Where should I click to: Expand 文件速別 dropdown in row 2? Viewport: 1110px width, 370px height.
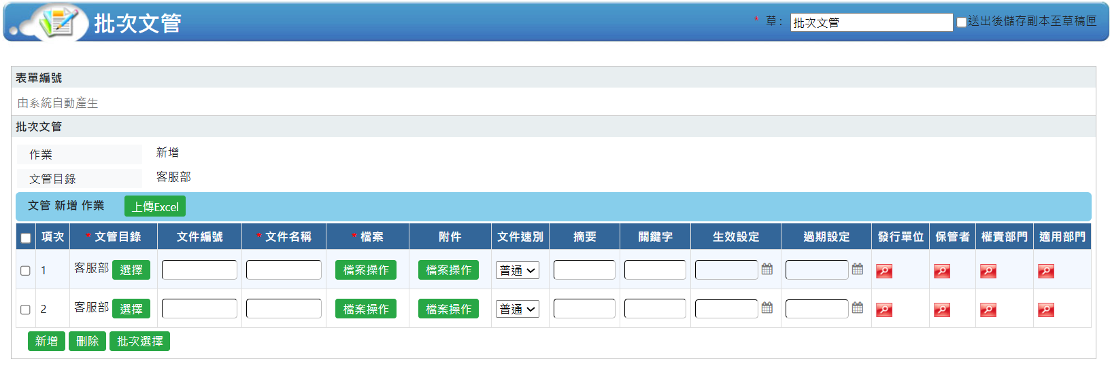coord(518,309)
